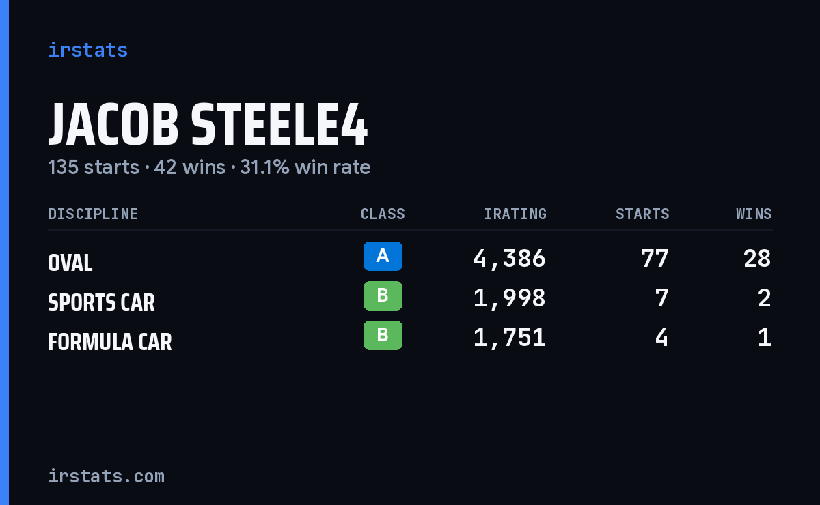
Task: Click the career summary line with win rate
Action: coord(209,167)
